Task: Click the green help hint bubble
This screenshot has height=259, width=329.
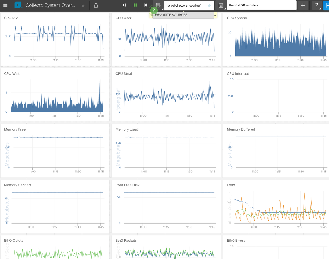Action: coord(154,10)
